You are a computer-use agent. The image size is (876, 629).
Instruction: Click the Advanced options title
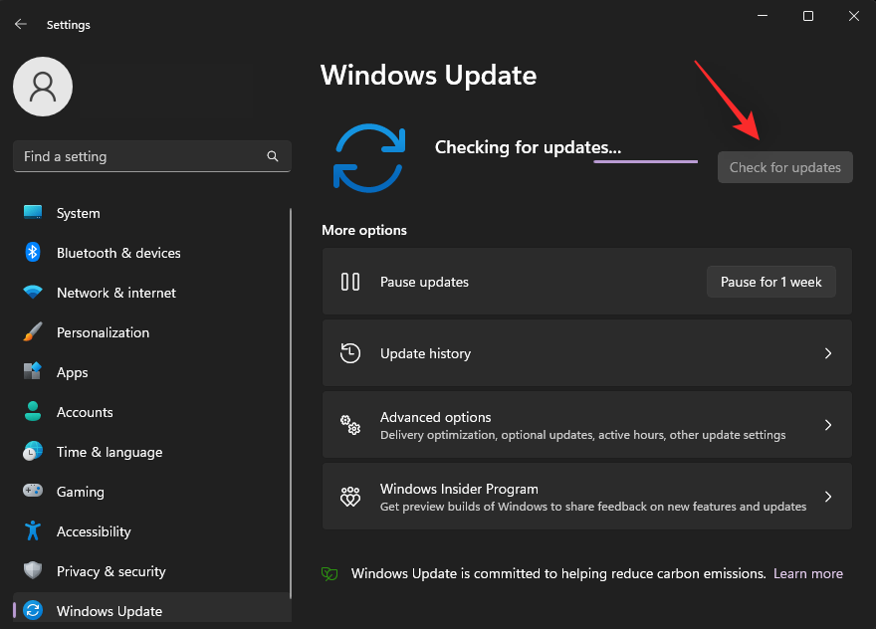[x=435, y=417]
